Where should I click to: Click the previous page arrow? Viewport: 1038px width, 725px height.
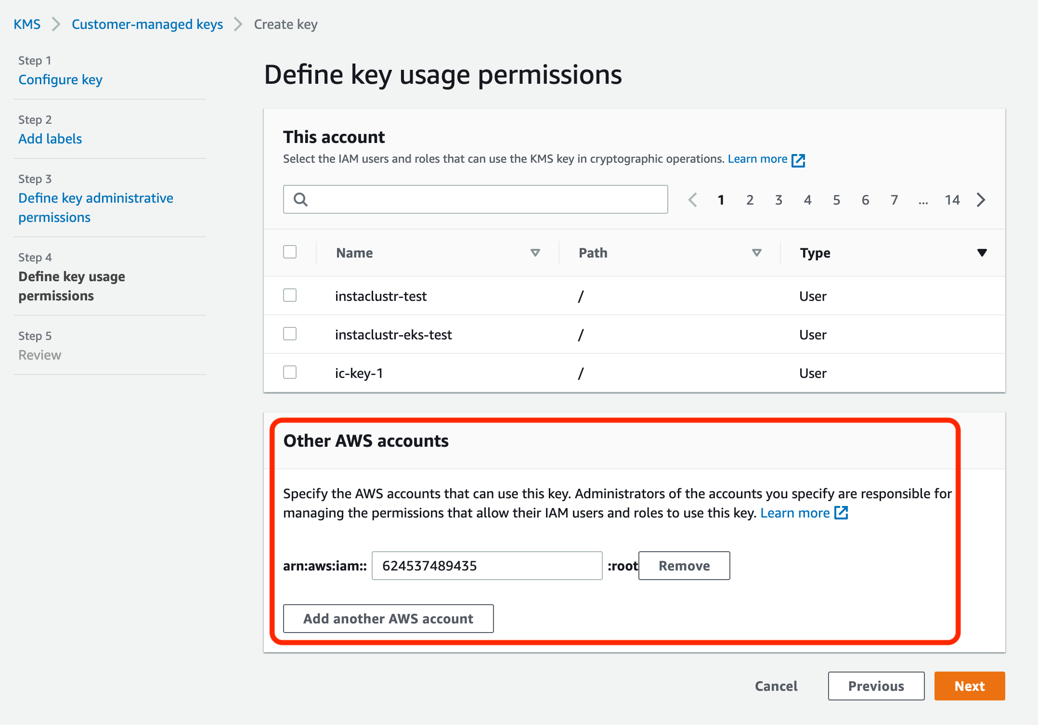693,200
